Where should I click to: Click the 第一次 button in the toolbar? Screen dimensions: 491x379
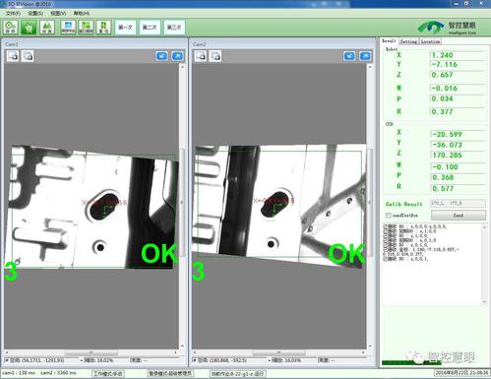[x=125, y=28]
